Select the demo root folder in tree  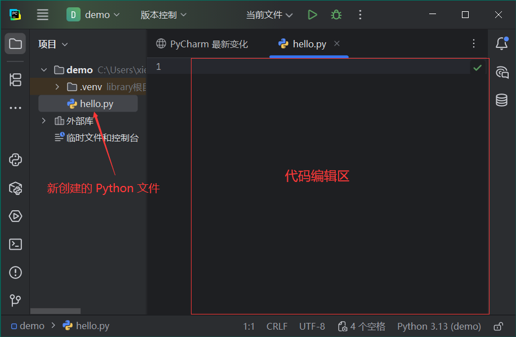pyautogui.click(x=88, y=70)
